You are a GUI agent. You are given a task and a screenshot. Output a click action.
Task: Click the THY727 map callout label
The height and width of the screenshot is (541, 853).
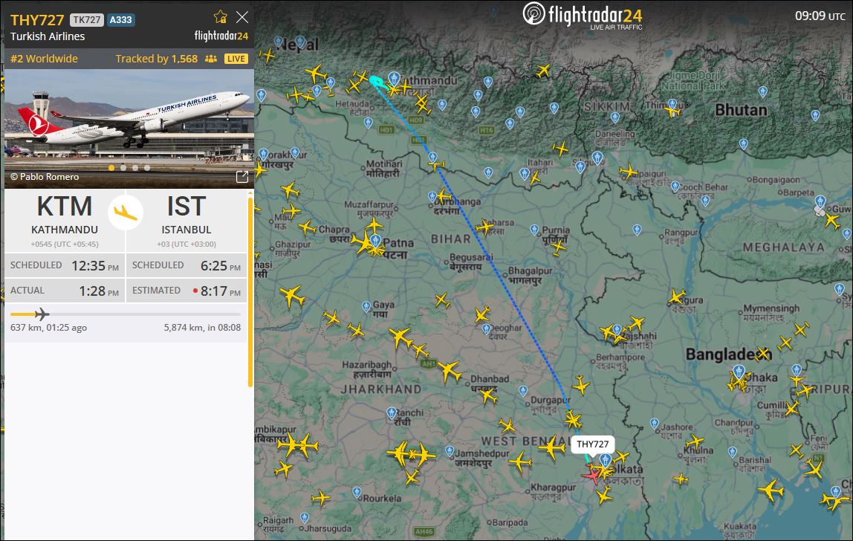click(592, 444)
